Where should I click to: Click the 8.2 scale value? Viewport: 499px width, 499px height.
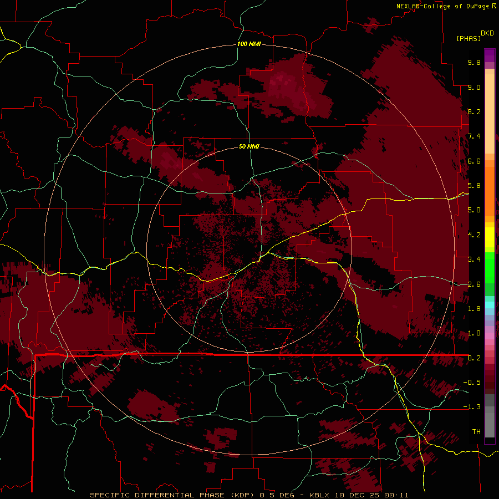(x=474, y=111)
